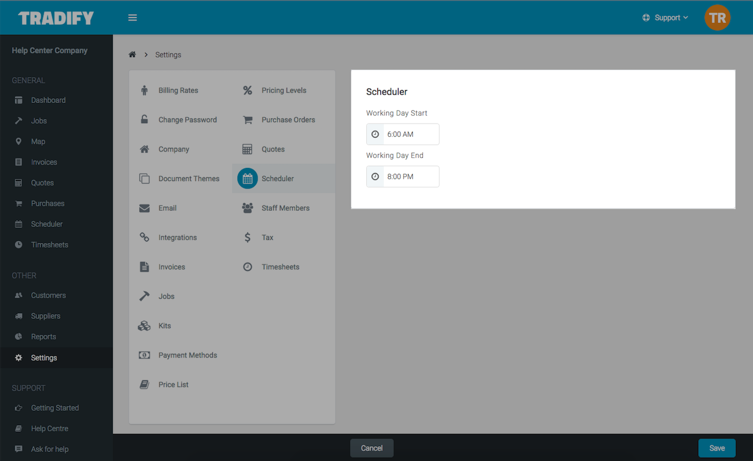Image resolution: width=753 pixels, height=461 pixels.
Task: Click the Integrations link icon
Action: (144, 237)
